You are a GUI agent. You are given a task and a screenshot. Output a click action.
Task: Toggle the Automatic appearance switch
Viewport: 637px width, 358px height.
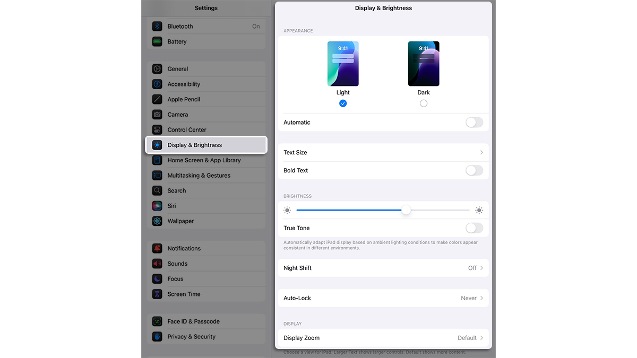(x=475, y=123)
